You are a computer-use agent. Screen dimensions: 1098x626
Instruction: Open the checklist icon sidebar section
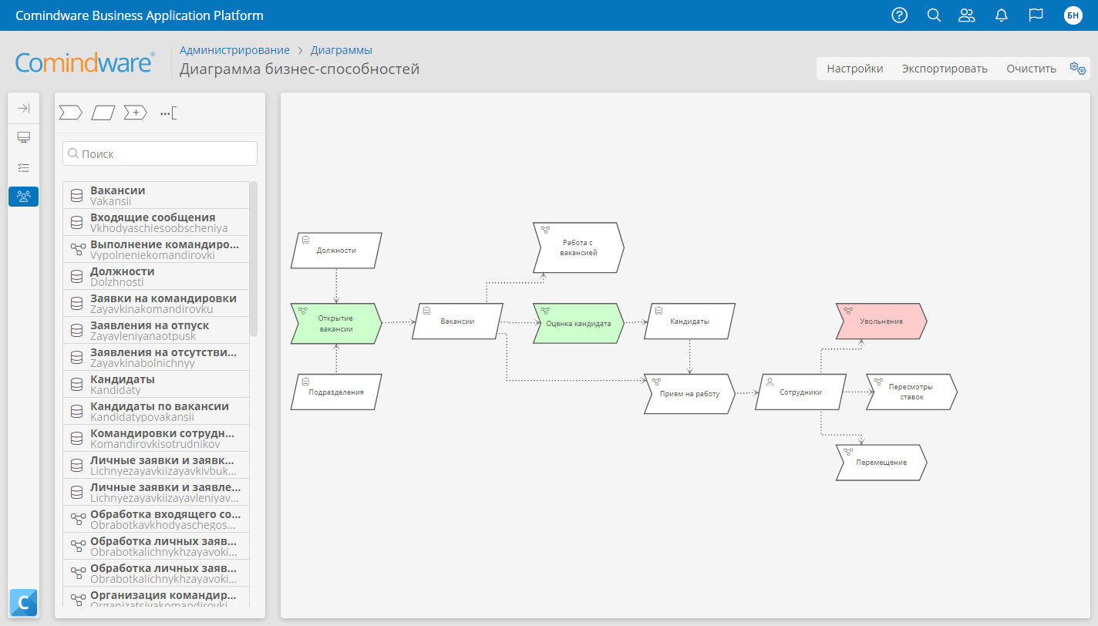(23, 167)
